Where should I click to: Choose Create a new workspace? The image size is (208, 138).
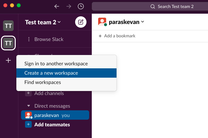[66, 73]
